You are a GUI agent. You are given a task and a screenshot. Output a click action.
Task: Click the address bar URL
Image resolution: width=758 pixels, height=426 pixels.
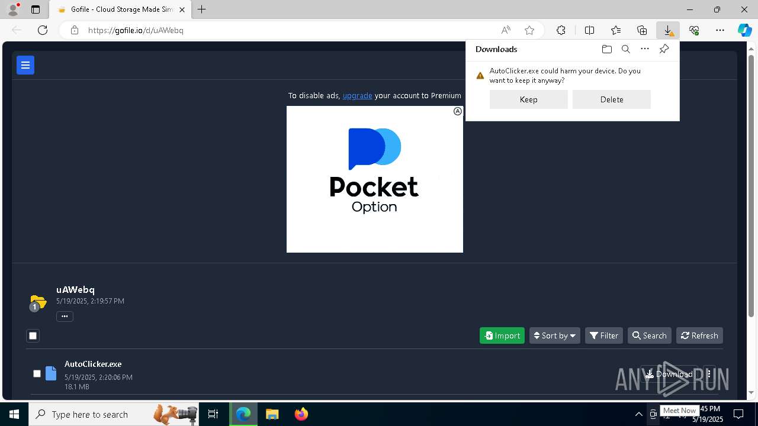136,30
